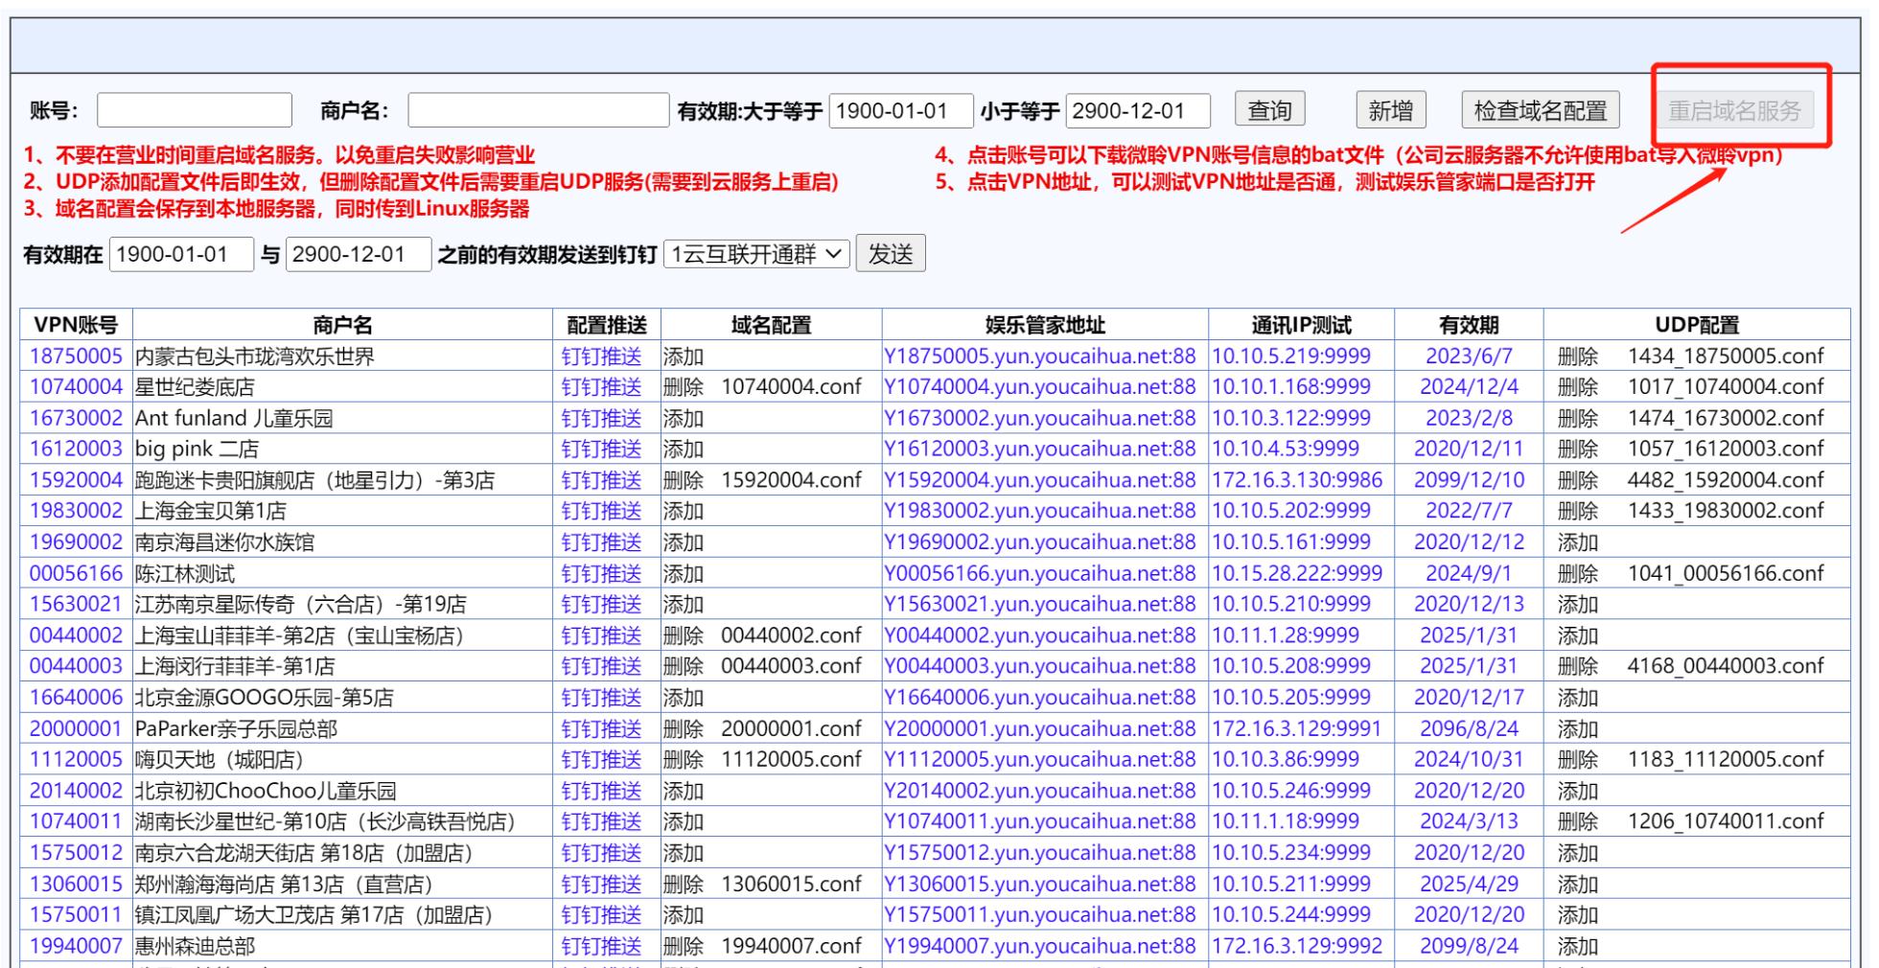Click file name 1183_11120005.conf
1879x968 pixels.
[1726, 759]
